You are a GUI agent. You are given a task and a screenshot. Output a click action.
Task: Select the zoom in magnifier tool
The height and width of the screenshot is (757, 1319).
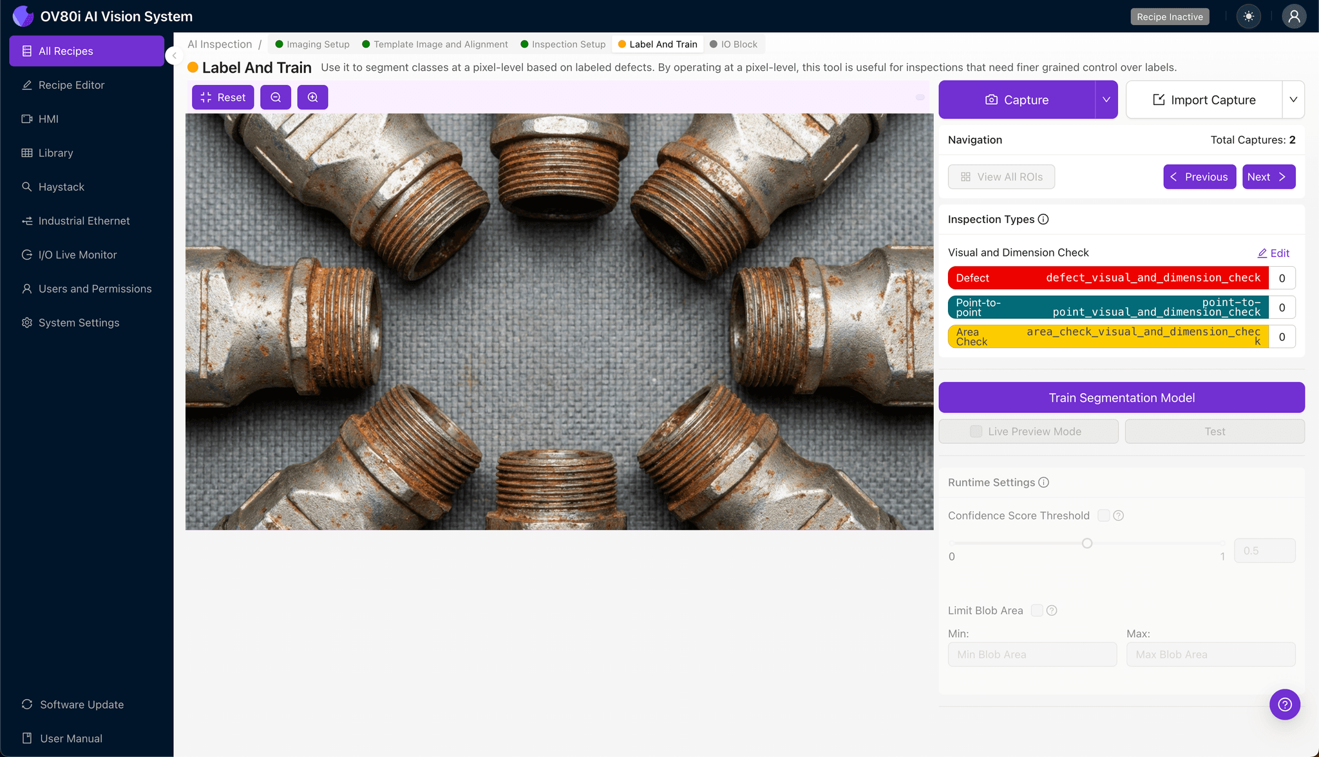(x=313, y=97)
